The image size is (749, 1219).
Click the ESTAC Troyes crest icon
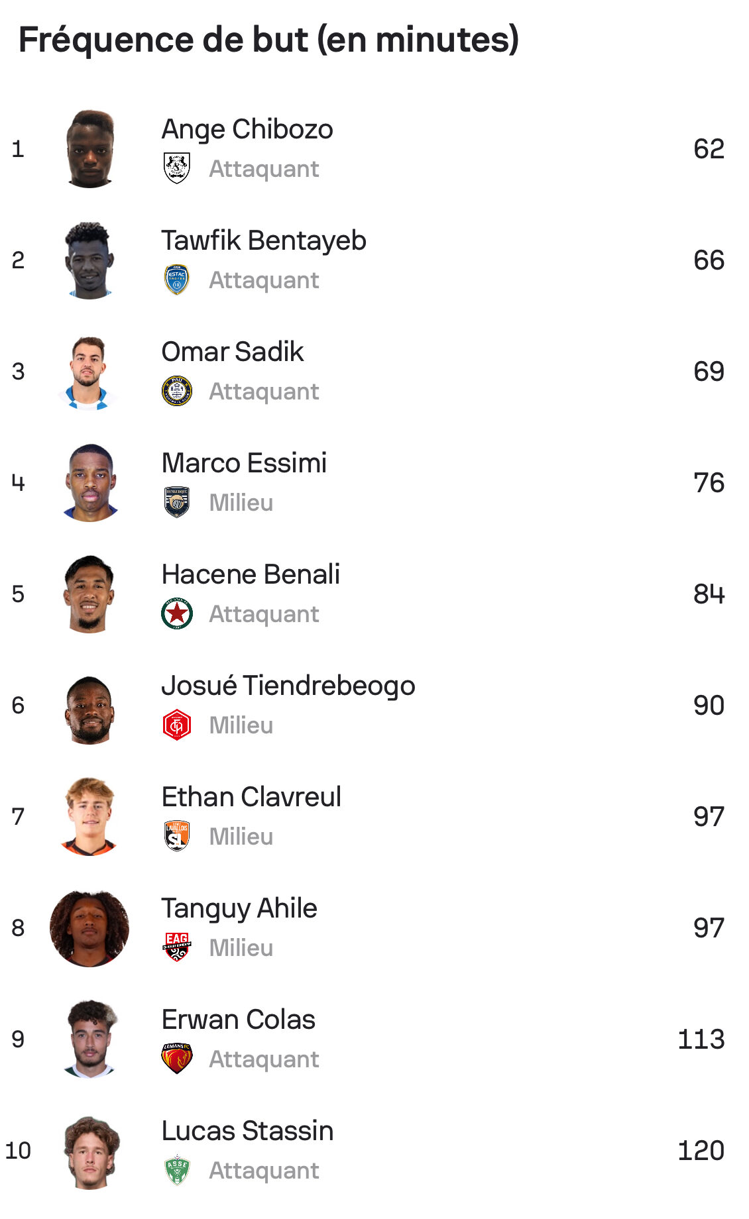pyautogui.click(x=177, y=280)
